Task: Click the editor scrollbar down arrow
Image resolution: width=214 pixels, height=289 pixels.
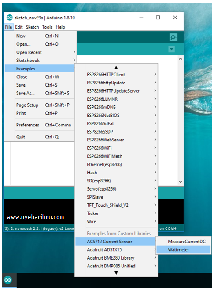Action: point(181,182)
